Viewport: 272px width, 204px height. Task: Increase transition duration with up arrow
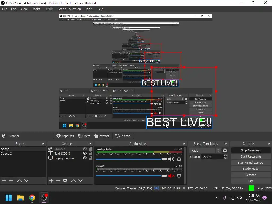[226, 155]
